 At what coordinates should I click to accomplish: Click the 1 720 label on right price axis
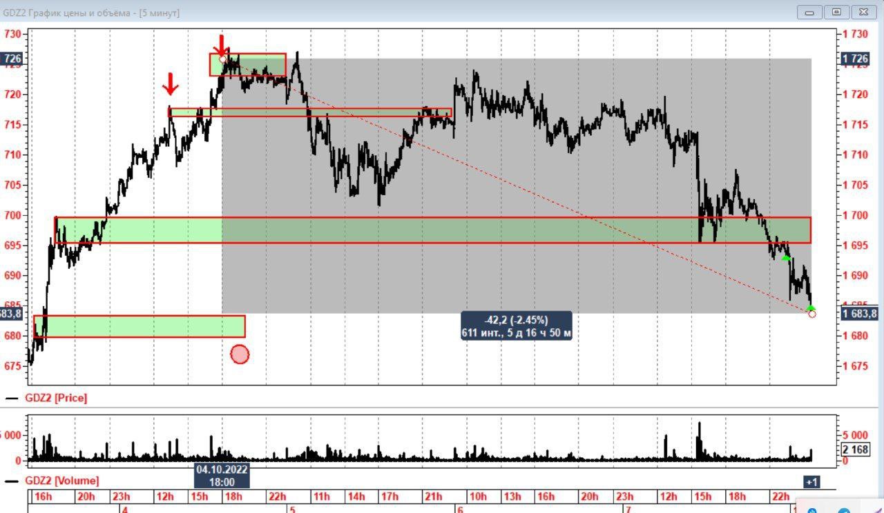tap(855, 94)
